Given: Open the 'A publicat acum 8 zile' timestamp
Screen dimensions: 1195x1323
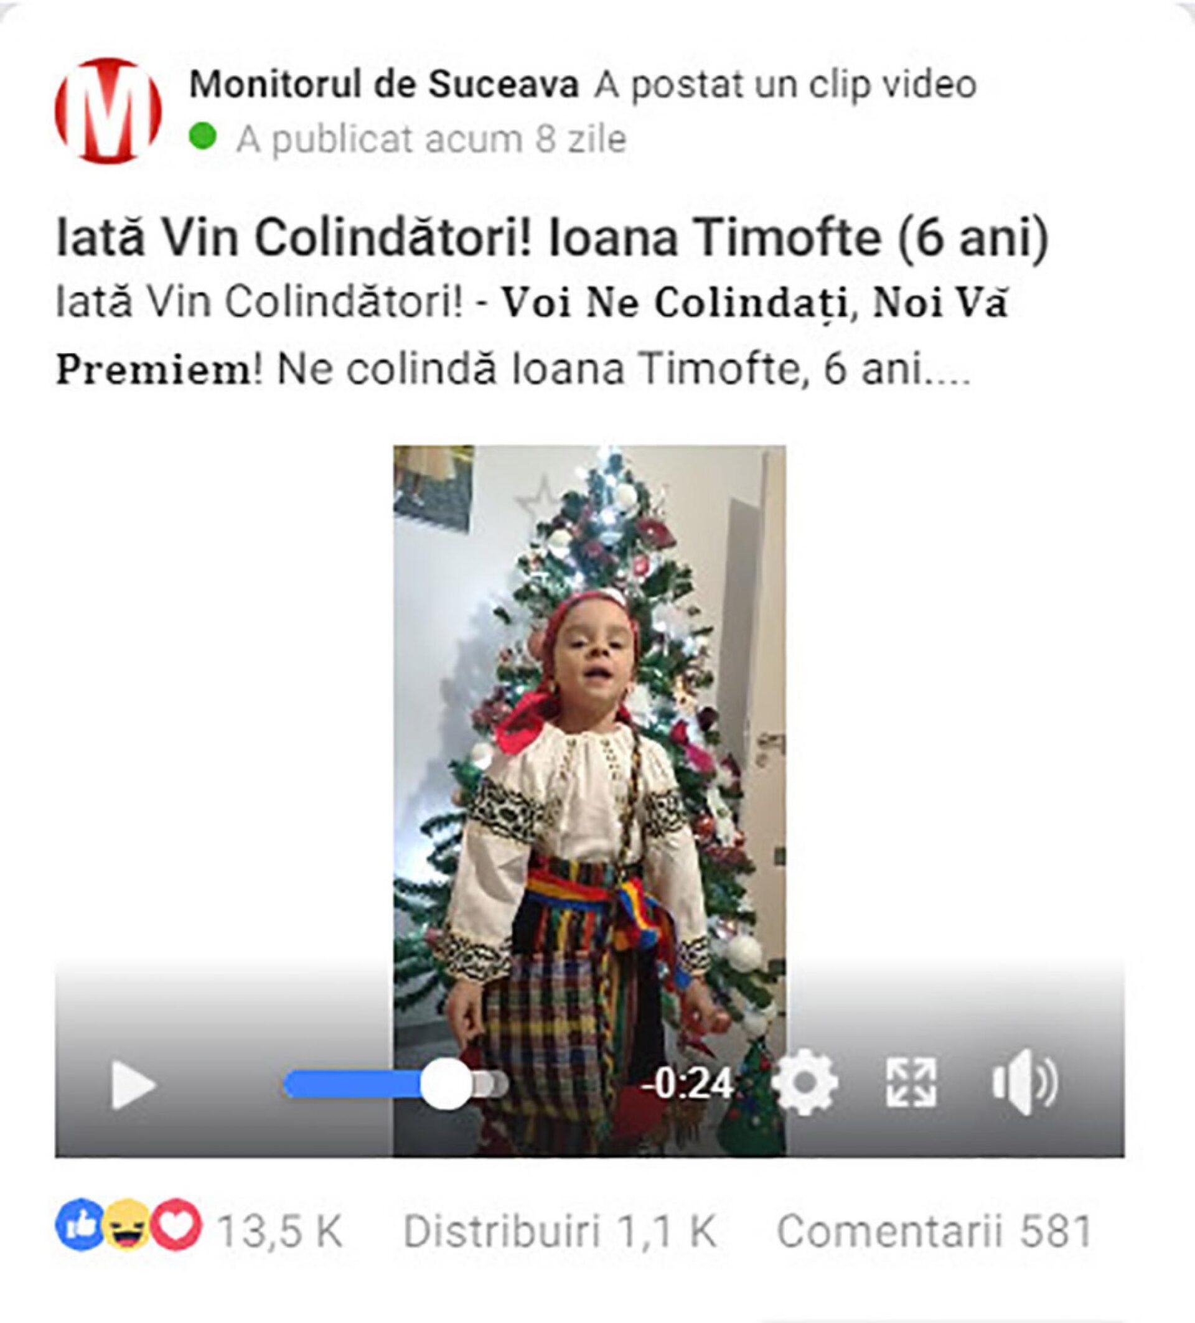Looking at the screenshot, I should [431, 139].
